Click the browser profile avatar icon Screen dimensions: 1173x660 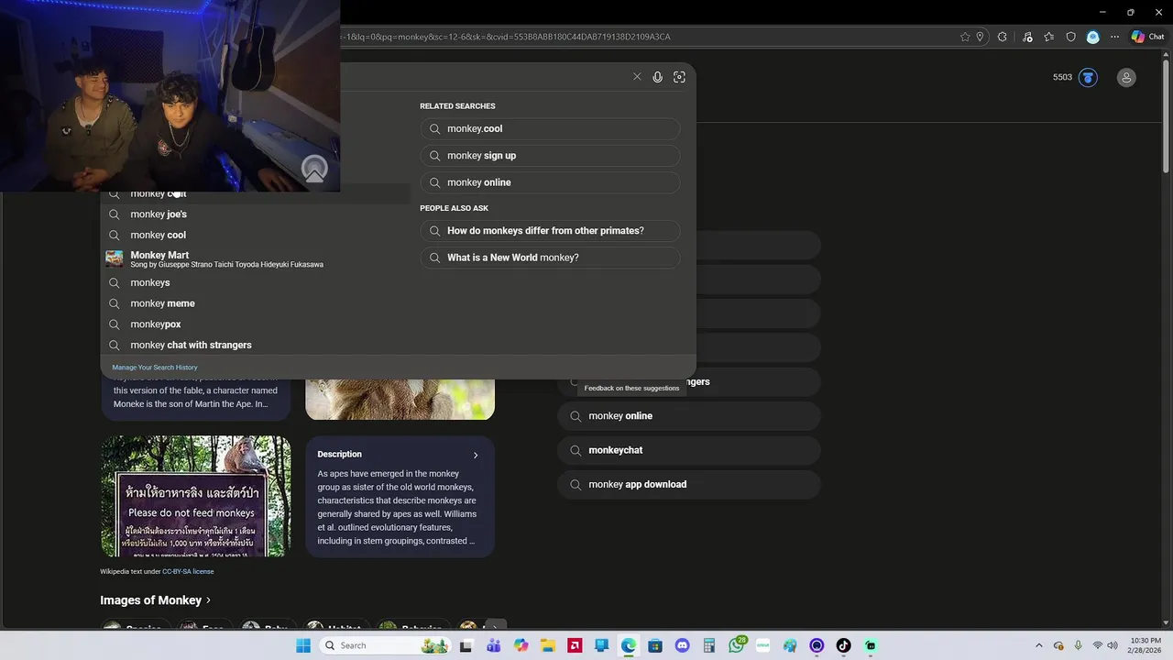click(x=1092, y=37)
